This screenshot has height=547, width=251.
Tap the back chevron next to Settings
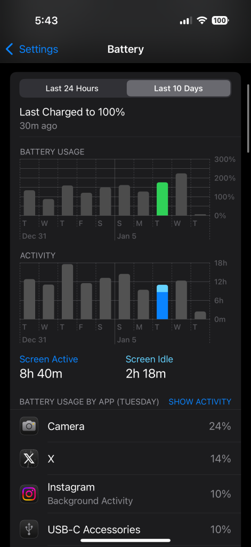10,49
